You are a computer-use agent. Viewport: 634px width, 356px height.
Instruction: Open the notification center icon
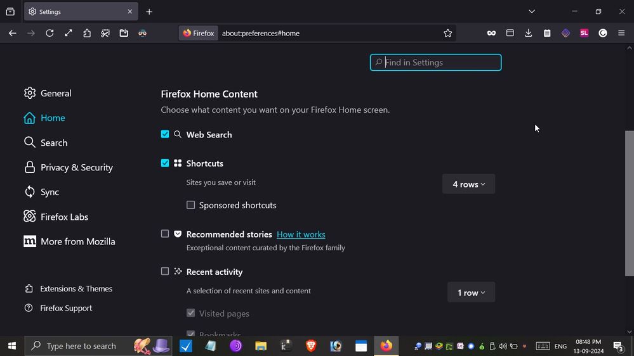click(618, 346)
